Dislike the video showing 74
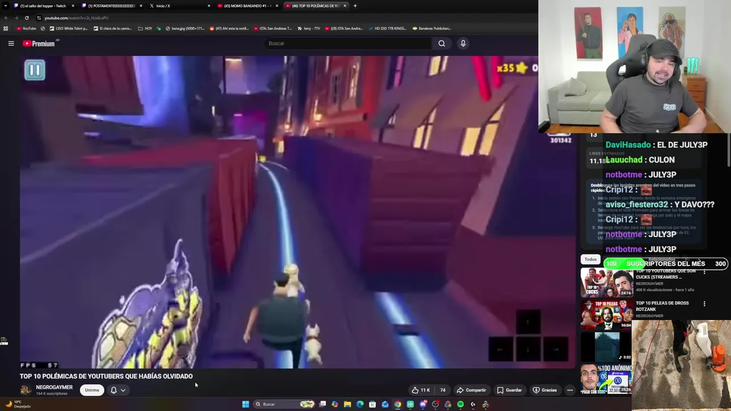Viewport: 731px width, 411px height. coord(443,390)
